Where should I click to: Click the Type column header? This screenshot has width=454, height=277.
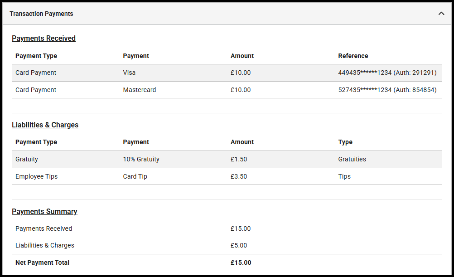point(345,142)
